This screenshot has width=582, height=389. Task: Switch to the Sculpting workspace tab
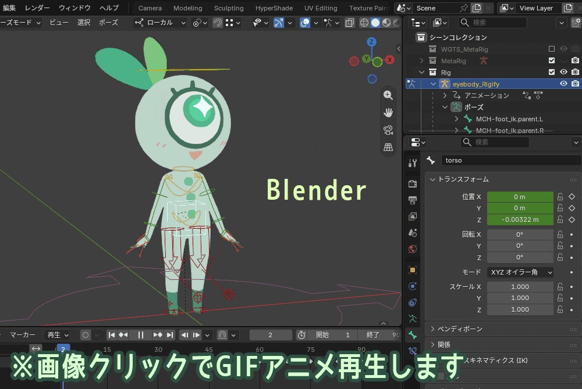pyautogui.click(x=229, y=8)
